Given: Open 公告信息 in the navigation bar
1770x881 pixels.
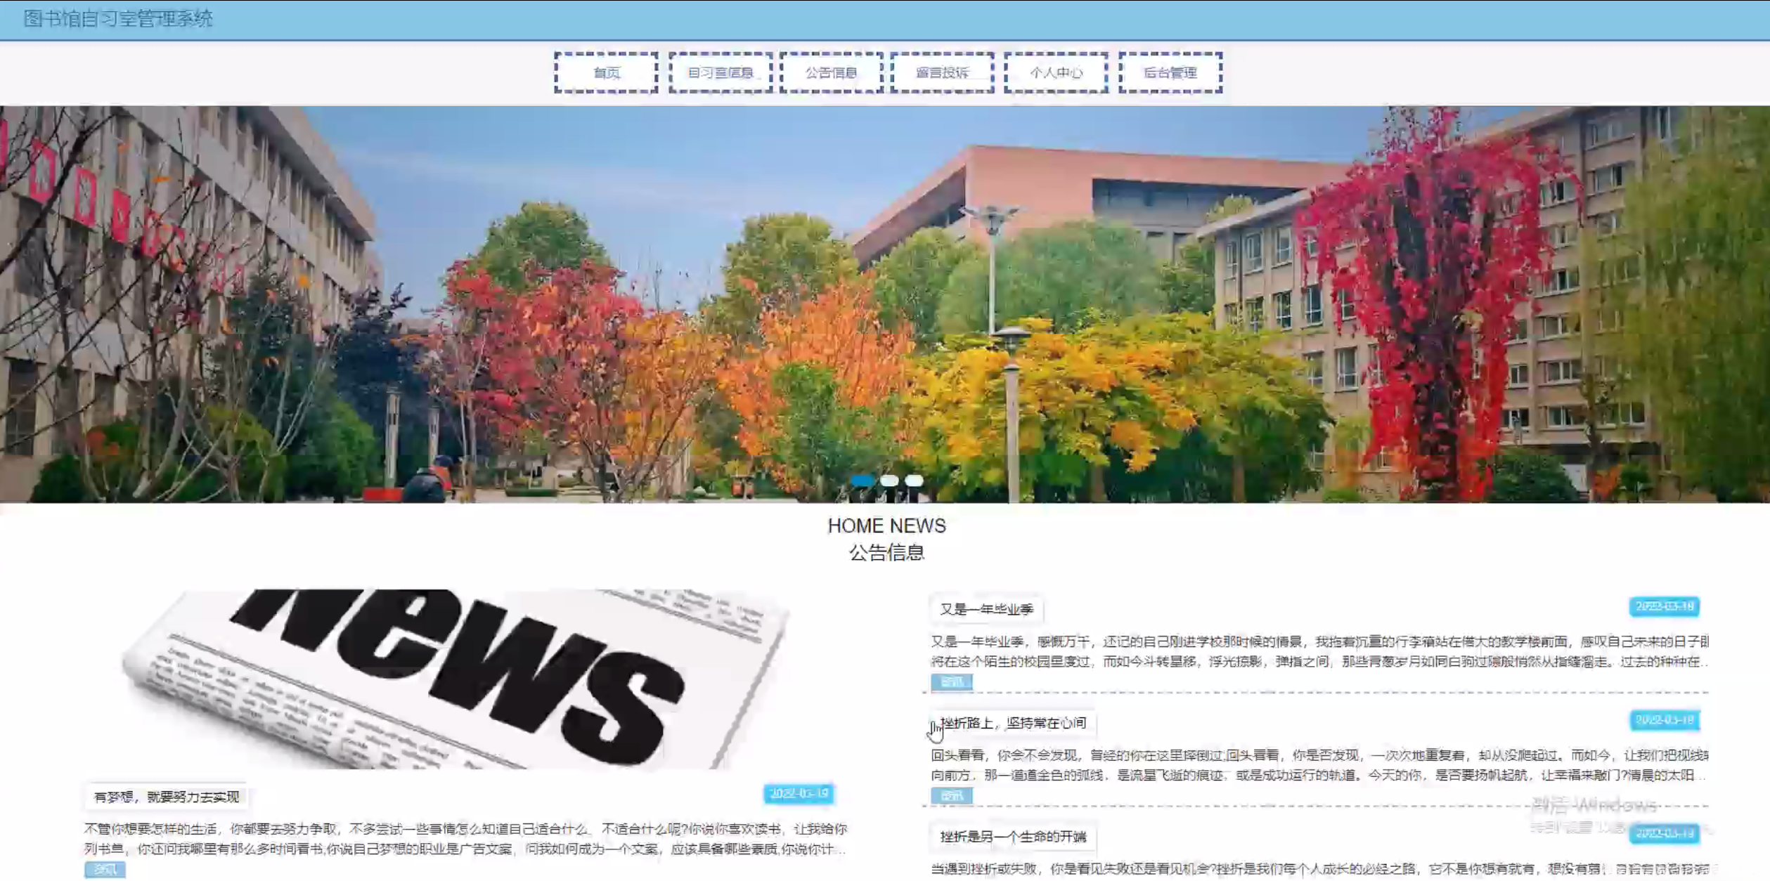Looking at the screenshot, I should point(831,72).
